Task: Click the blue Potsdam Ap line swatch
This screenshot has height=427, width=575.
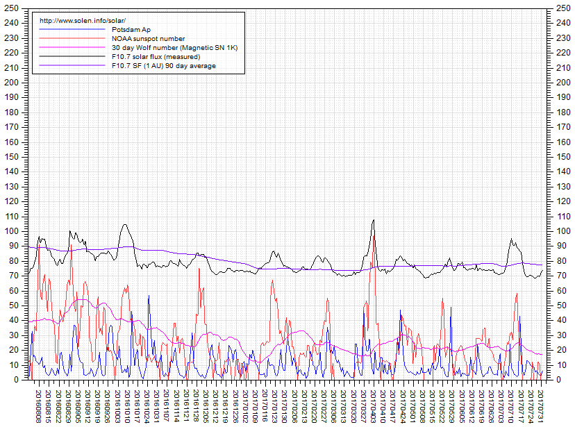Action: tap(73, 30)
